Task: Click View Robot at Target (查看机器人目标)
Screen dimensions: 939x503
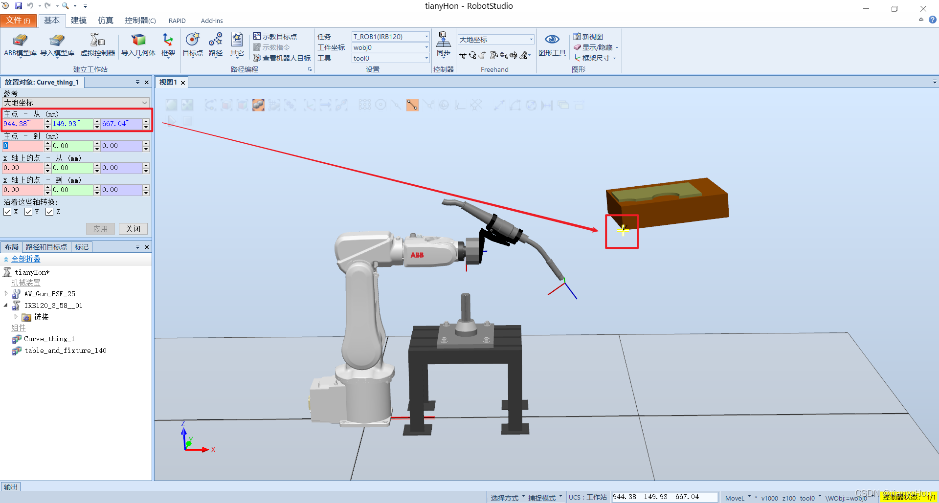Action: pos(282,58)
